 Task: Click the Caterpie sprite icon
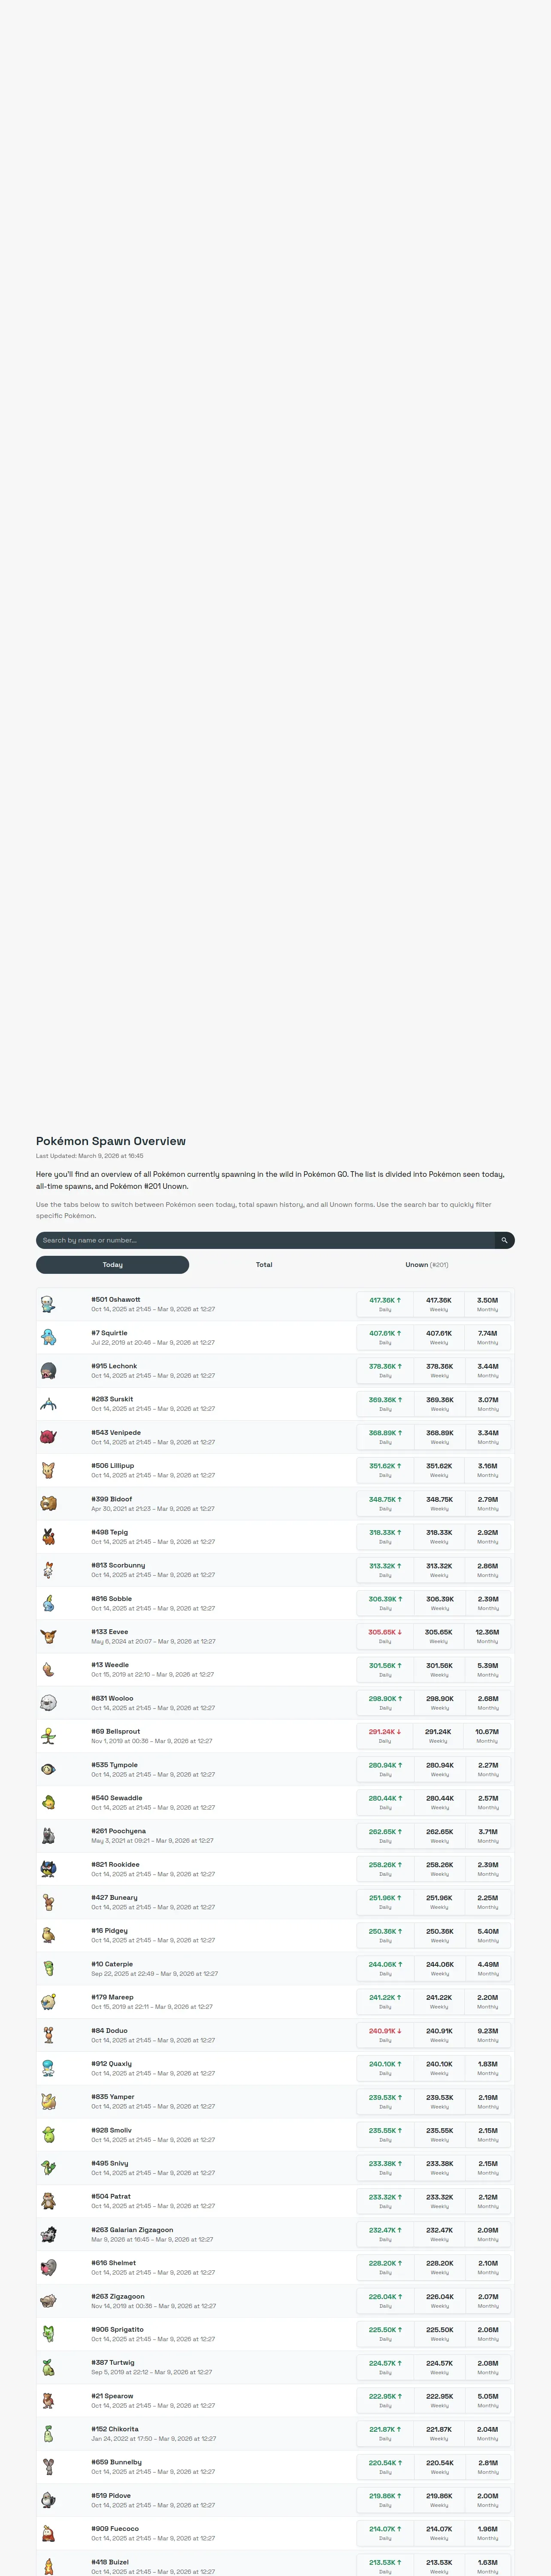click(x=48, y=1968)
